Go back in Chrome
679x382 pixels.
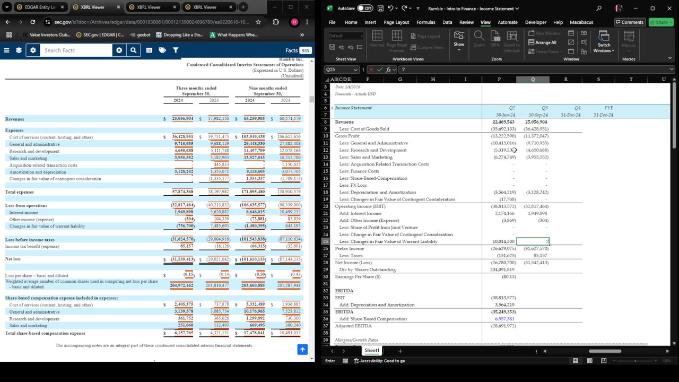(7, 22)
